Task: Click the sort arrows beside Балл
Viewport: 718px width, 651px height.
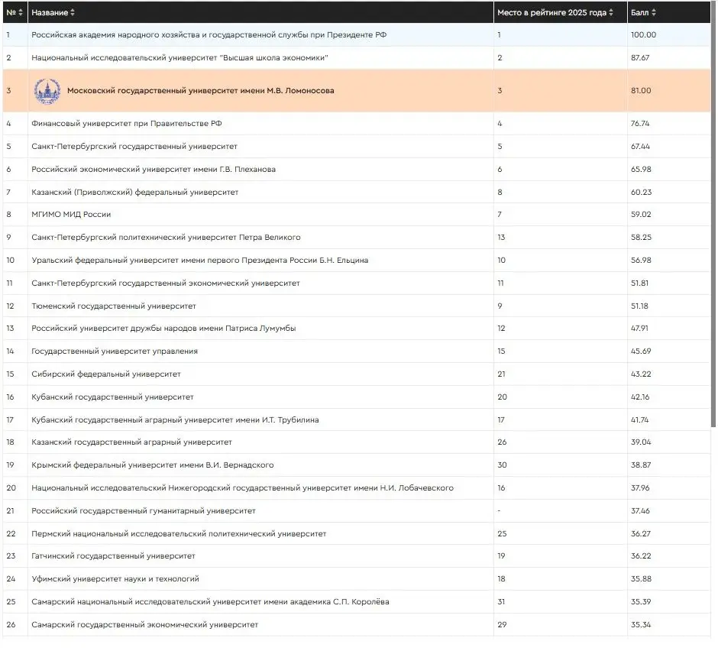Action: (x=653, y=12)
